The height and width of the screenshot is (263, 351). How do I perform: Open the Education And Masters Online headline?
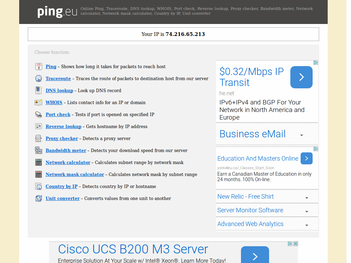(258, 159)
